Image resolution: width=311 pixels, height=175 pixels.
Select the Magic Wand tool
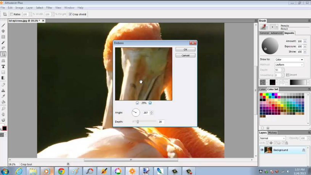3,43
